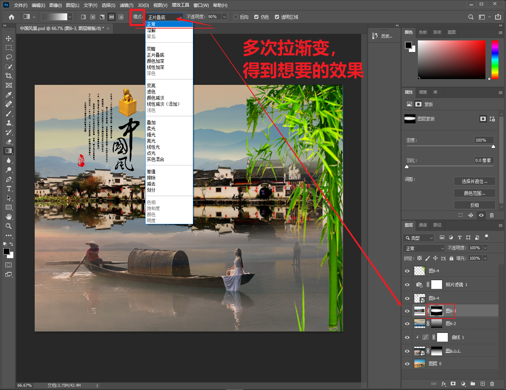Open the search magnifier icon top right
Viewport: 506px width, 390px height.
[x=471, y=17]
